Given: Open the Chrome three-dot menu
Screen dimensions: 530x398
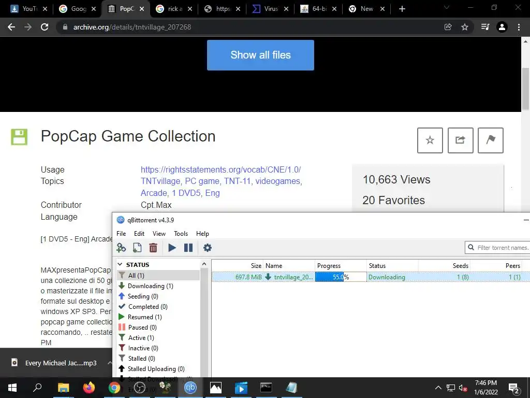Looking at the screenshot, I should 519,27.
